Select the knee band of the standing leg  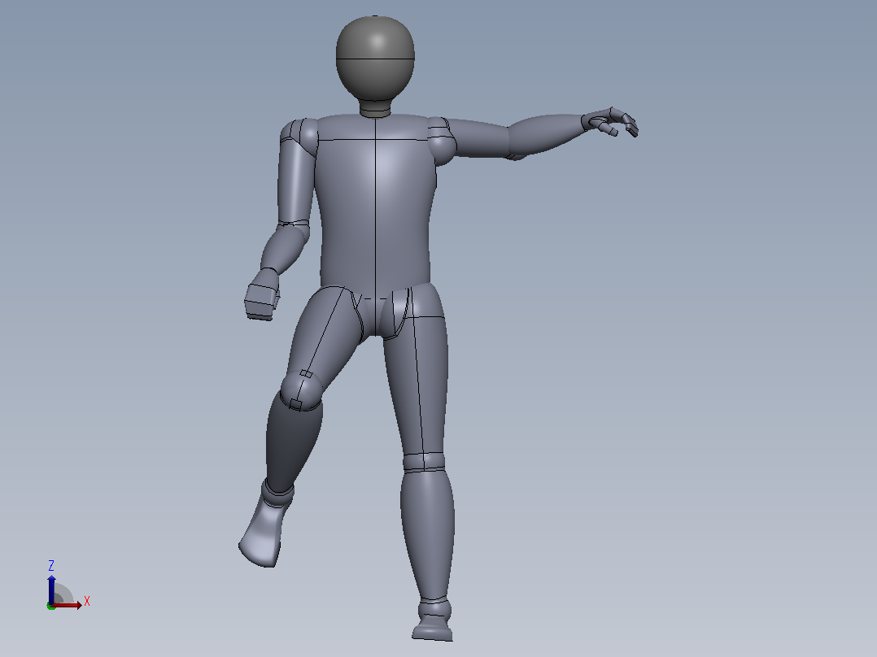tap(424, 463)
